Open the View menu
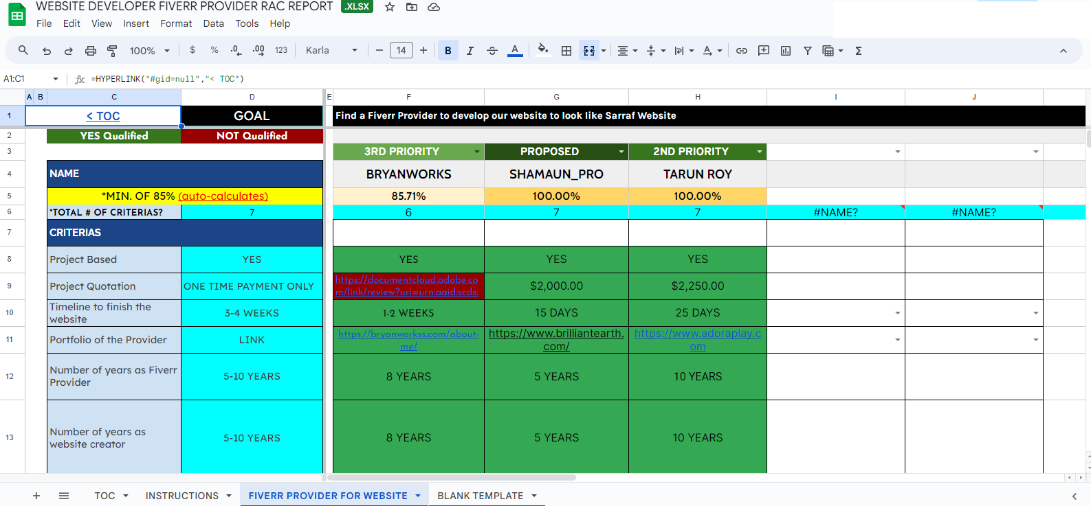This screenshot has width=1091, height=506. click(x=102, y=23)
